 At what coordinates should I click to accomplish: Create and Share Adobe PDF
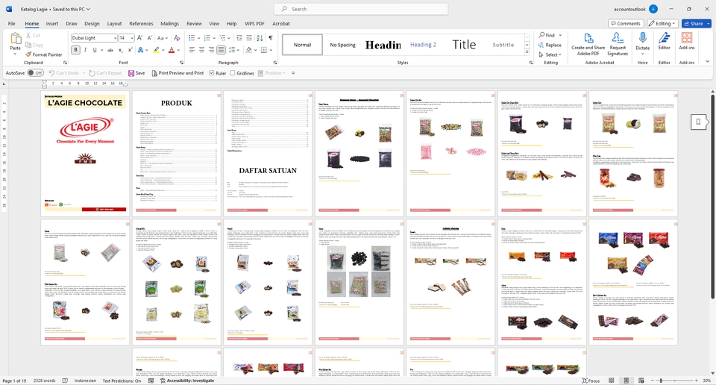pos(588,44)
